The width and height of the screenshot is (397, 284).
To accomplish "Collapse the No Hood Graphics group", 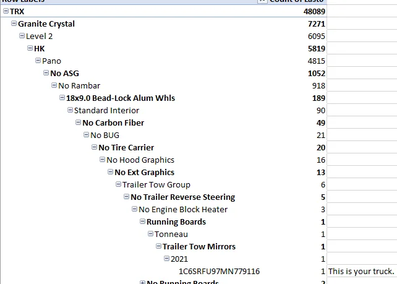I will [x=102, y=160].
